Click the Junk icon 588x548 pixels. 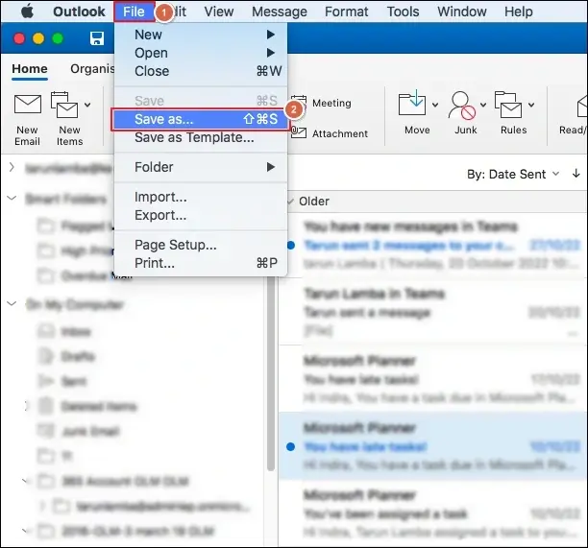click(x=461, y=106)
